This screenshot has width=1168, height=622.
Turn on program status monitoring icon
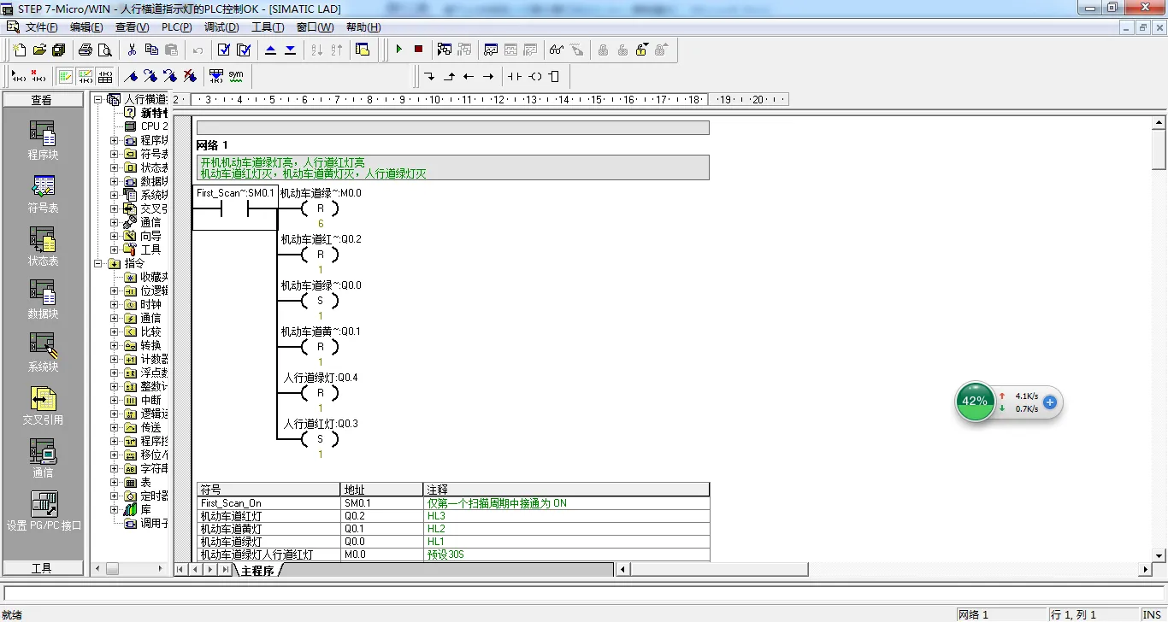tap(445, 50)
